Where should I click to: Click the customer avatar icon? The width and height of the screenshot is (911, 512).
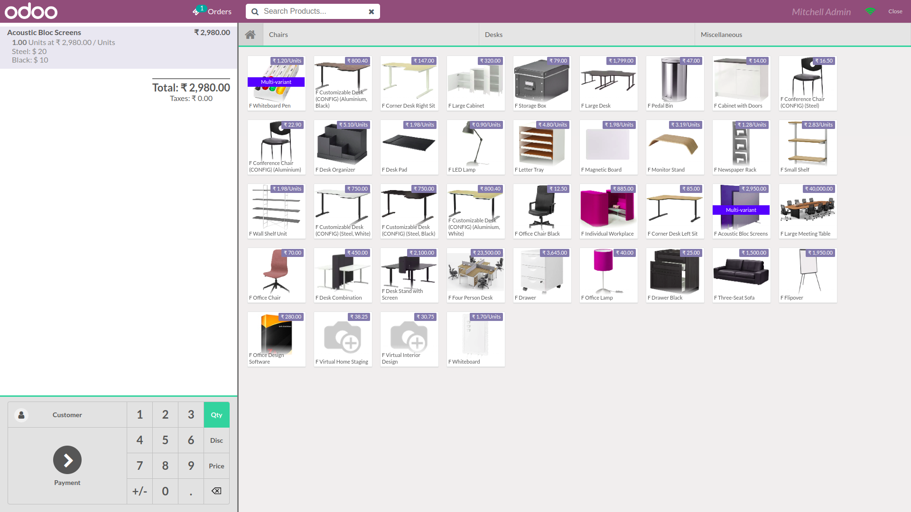pos(21,415)
